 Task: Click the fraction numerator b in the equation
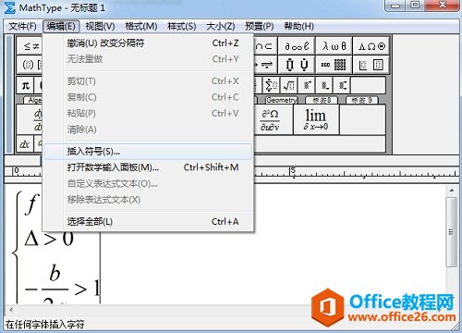click(55, 273)
